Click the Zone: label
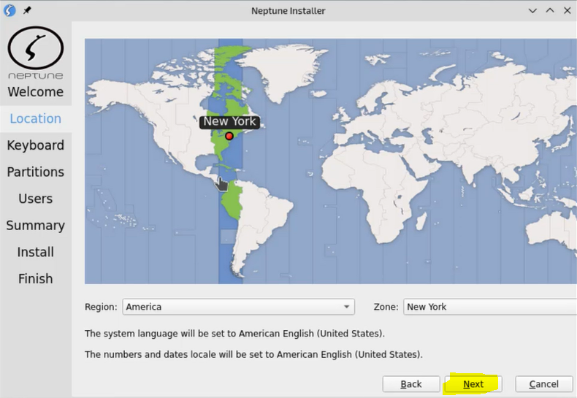The height and width of the screenshot is (398, 577). [x=386, y=307]
